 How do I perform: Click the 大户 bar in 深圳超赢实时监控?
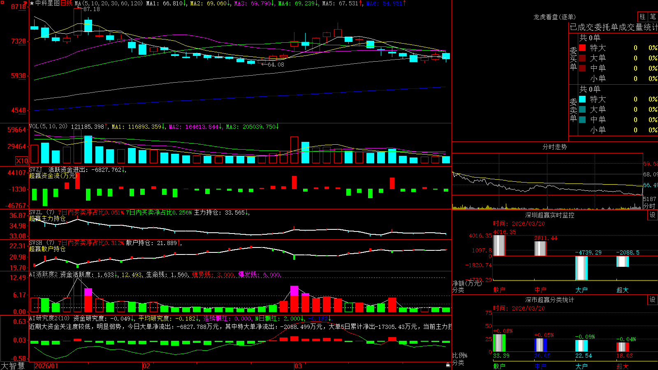pos(581,268)
